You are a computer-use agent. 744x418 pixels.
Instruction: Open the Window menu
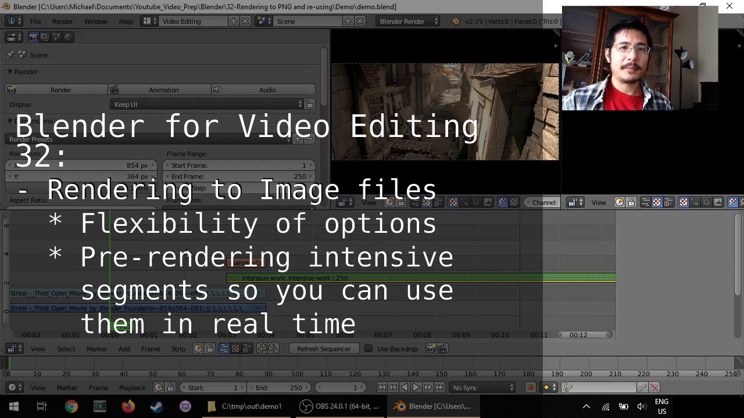coord(95,21)
